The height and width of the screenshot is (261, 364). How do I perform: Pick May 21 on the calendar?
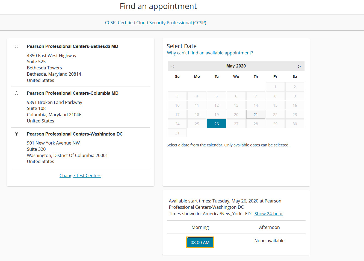click(x=256, y=115)
